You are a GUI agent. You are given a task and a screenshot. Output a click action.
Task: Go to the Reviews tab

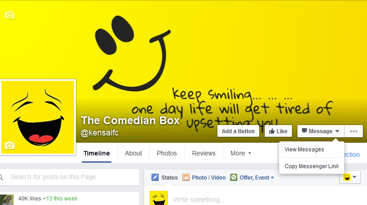click(204, 153)
